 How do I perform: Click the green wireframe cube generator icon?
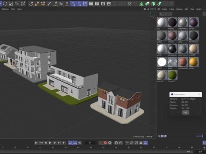pyautogui.click(x=153, y=4)
